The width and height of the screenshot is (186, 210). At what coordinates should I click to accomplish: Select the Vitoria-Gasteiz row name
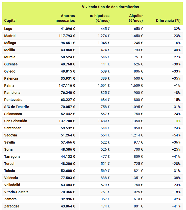16,192
